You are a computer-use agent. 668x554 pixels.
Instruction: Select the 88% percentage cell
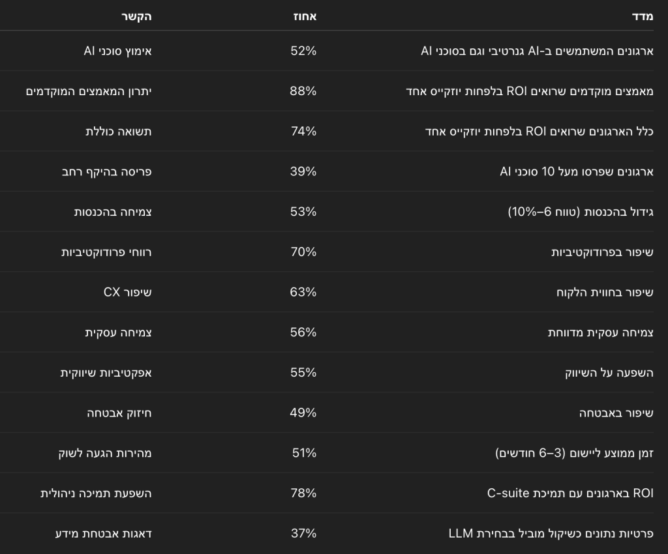tap(303, 91)
